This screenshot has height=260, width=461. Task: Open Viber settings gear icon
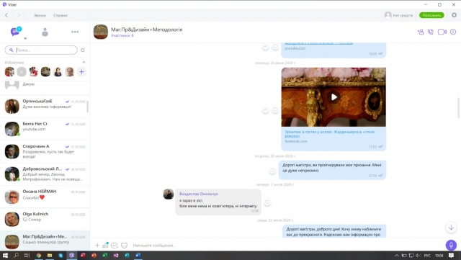coord(455,15)
